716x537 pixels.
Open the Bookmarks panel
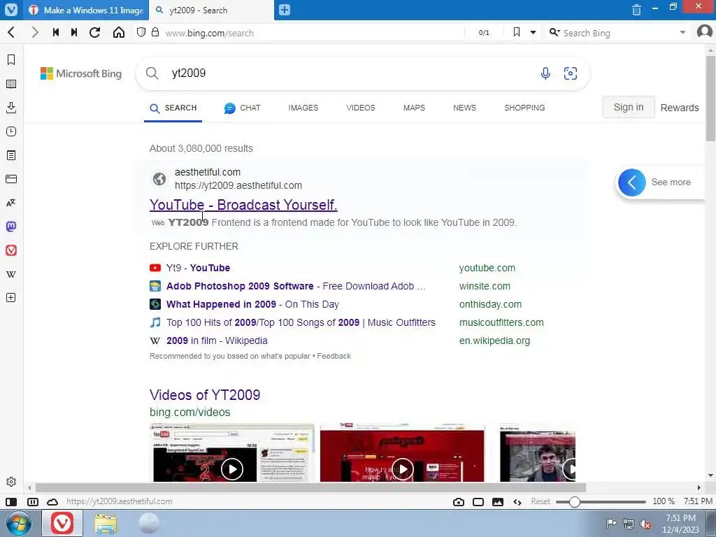(x=11, y=60)
